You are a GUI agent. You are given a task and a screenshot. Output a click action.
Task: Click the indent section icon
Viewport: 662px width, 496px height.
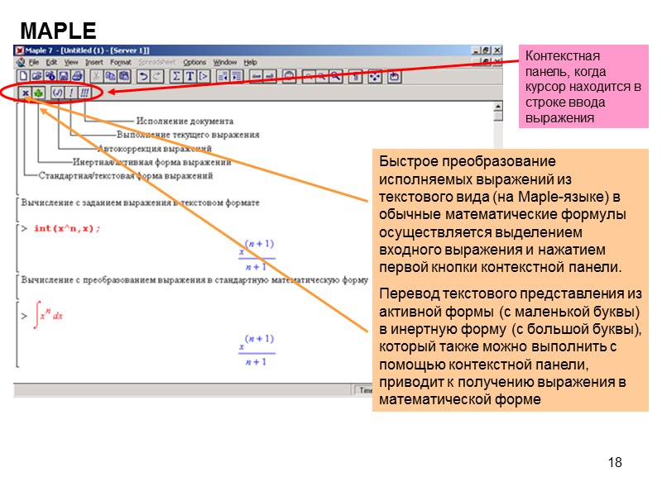pos(237,76)
